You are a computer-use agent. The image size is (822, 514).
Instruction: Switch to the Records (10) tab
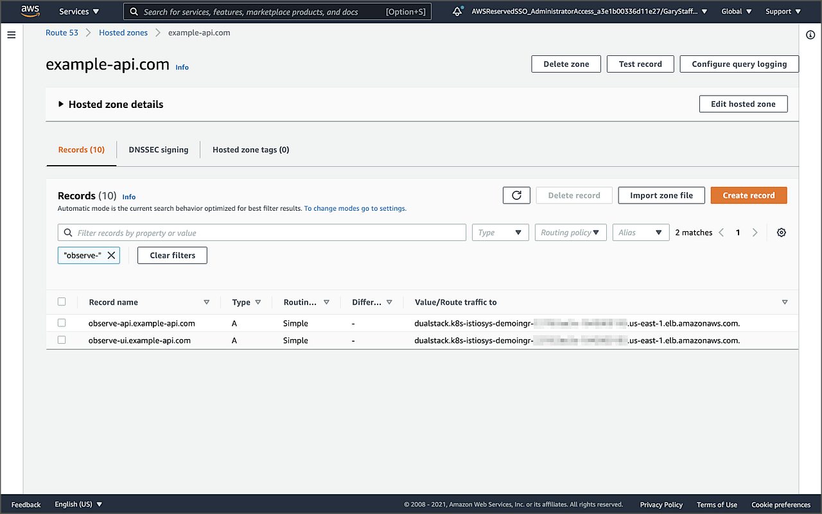82,150
